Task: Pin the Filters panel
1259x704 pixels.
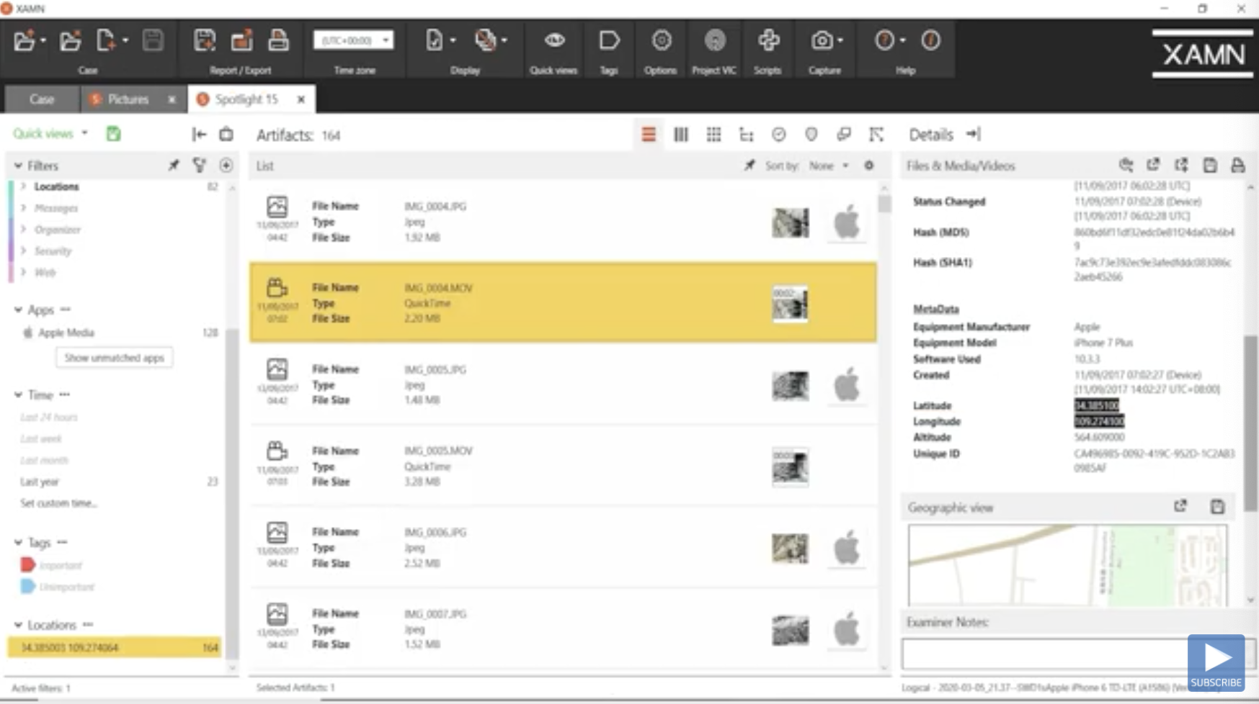Action: pos(173,165)
